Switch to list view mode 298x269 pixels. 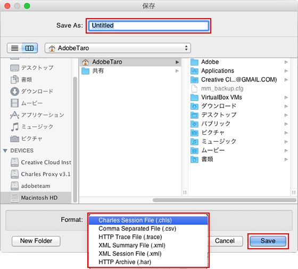coord(15,48)
